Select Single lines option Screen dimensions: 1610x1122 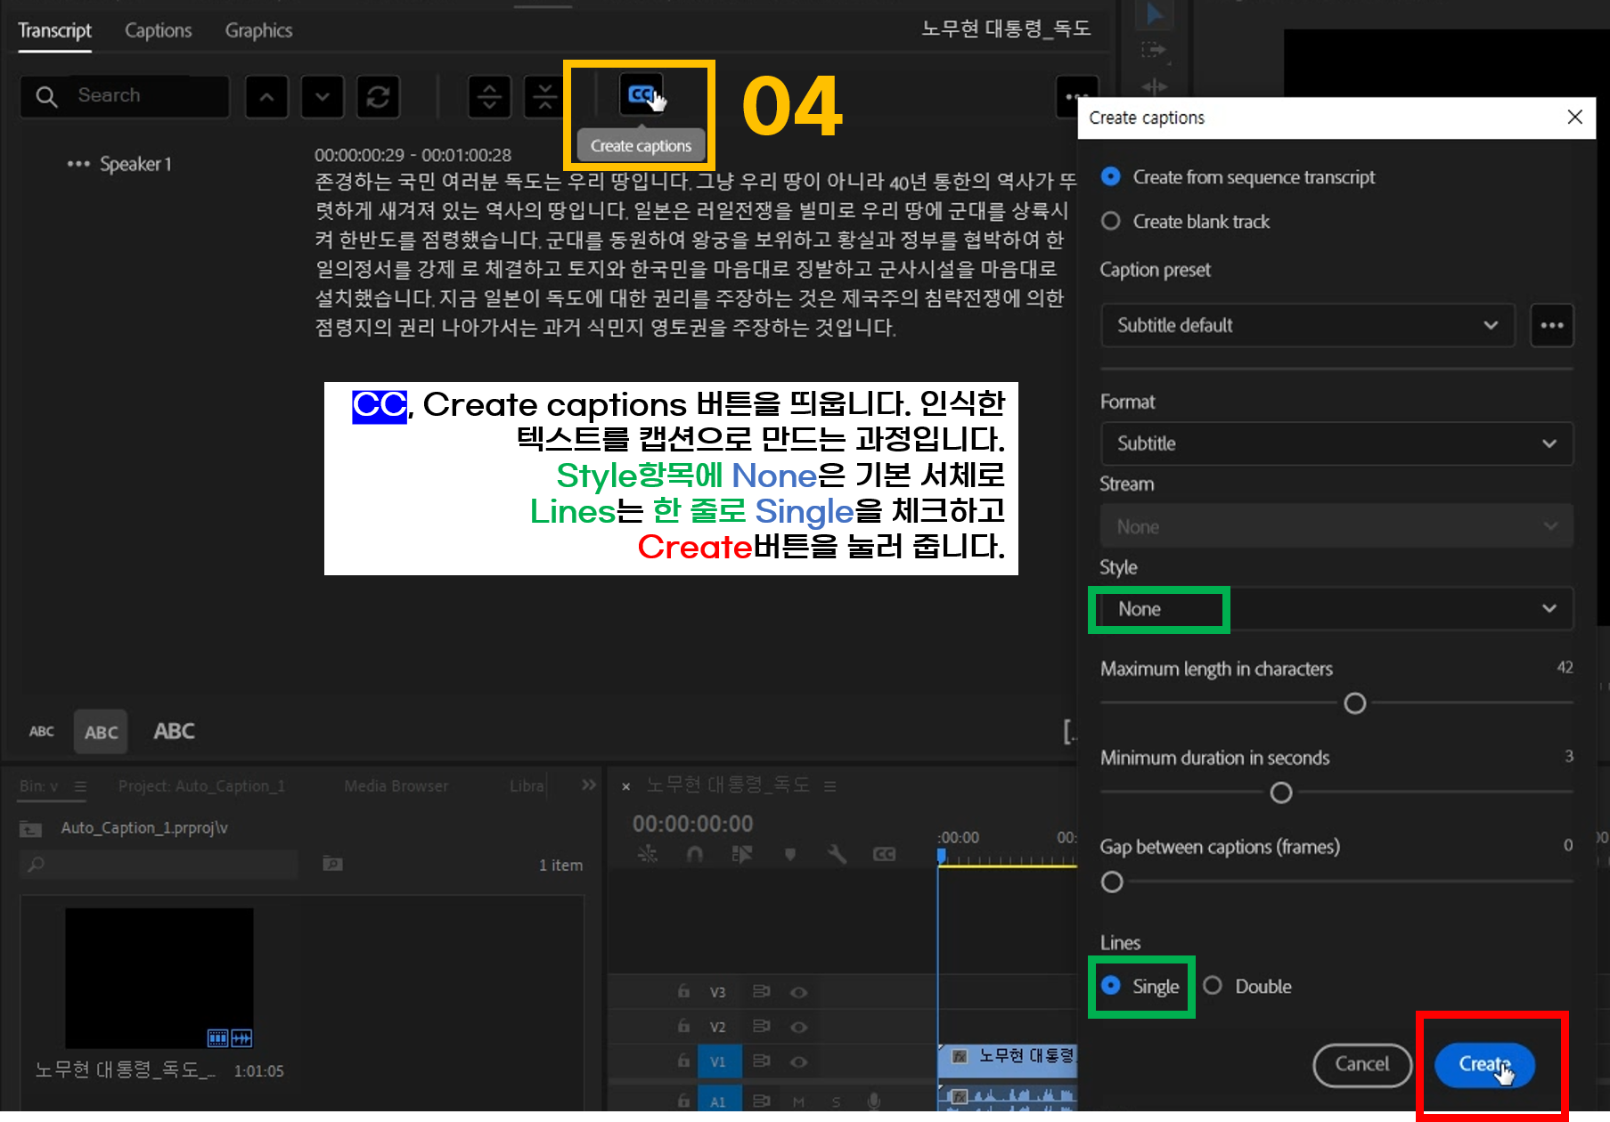(1111, 986)
